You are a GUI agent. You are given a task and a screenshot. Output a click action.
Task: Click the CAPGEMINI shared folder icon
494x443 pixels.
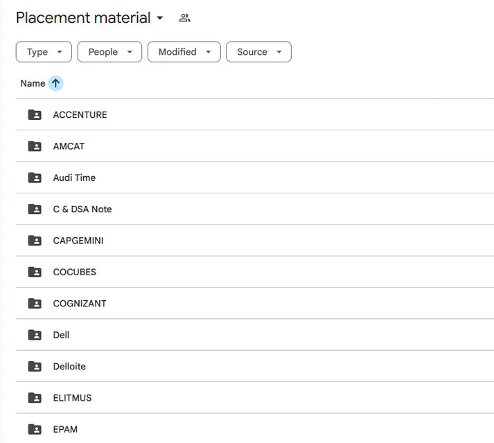pos(35,241)
